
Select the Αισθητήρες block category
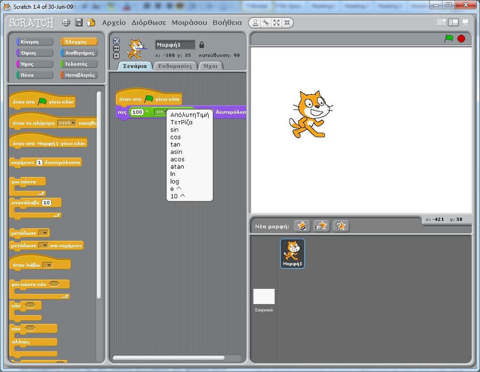click(x=79, y=53)
